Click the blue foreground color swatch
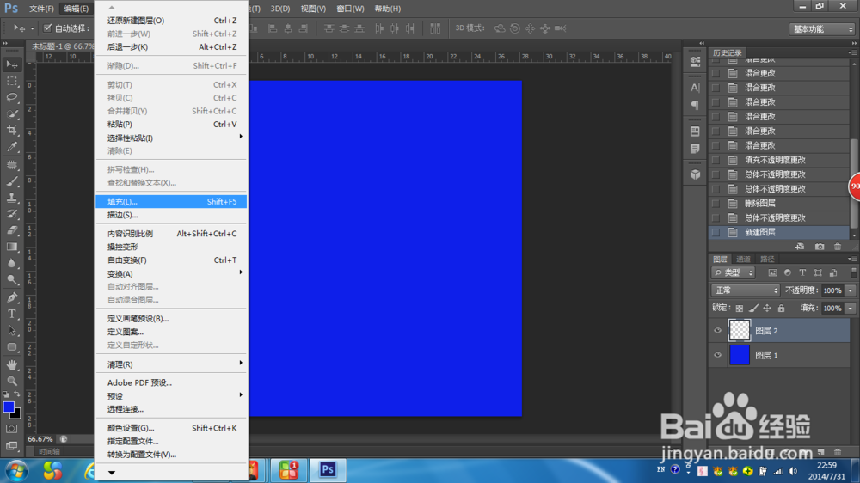The height and width of the screenshot is (483, 860). pyautogui.click(x=9, y=407)
